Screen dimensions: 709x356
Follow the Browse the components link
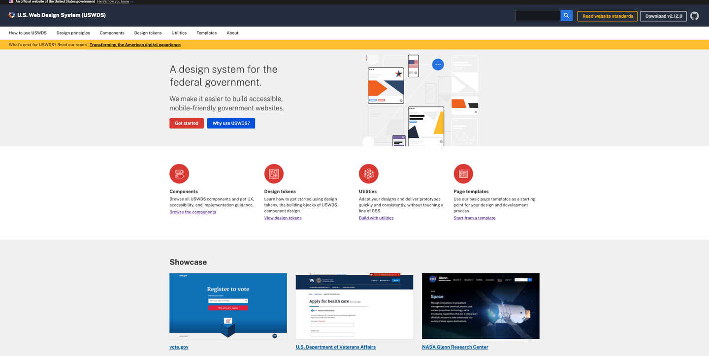(193, 212)
